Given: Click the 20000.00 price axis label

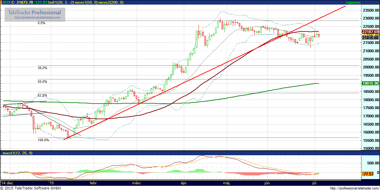Looking at the screenshot, I should (x=370, y=67).
